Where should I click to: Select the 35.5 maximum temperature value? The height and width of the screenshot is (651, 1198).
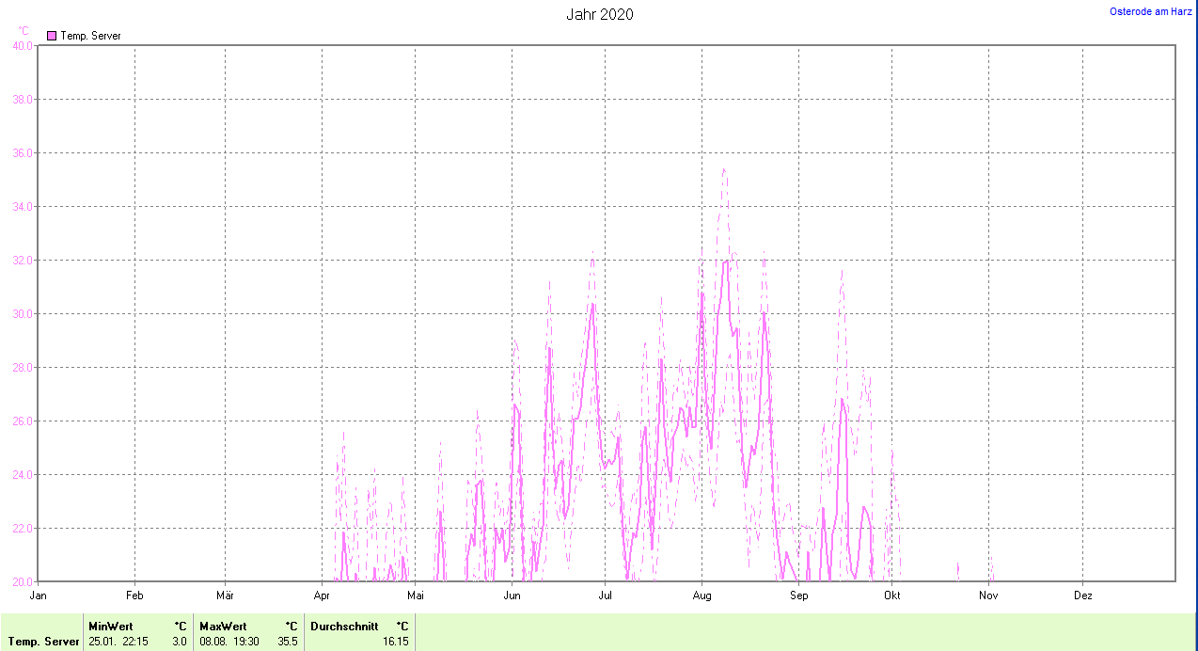[288, 642]
